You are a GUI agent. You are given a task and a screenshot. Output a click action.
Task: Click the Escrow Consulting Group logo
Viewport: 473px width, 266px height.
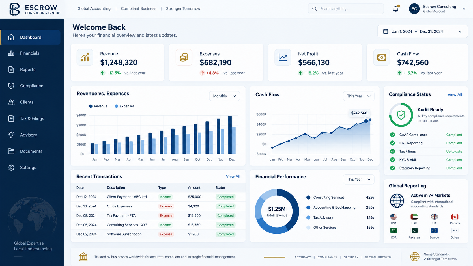(35, 9)
